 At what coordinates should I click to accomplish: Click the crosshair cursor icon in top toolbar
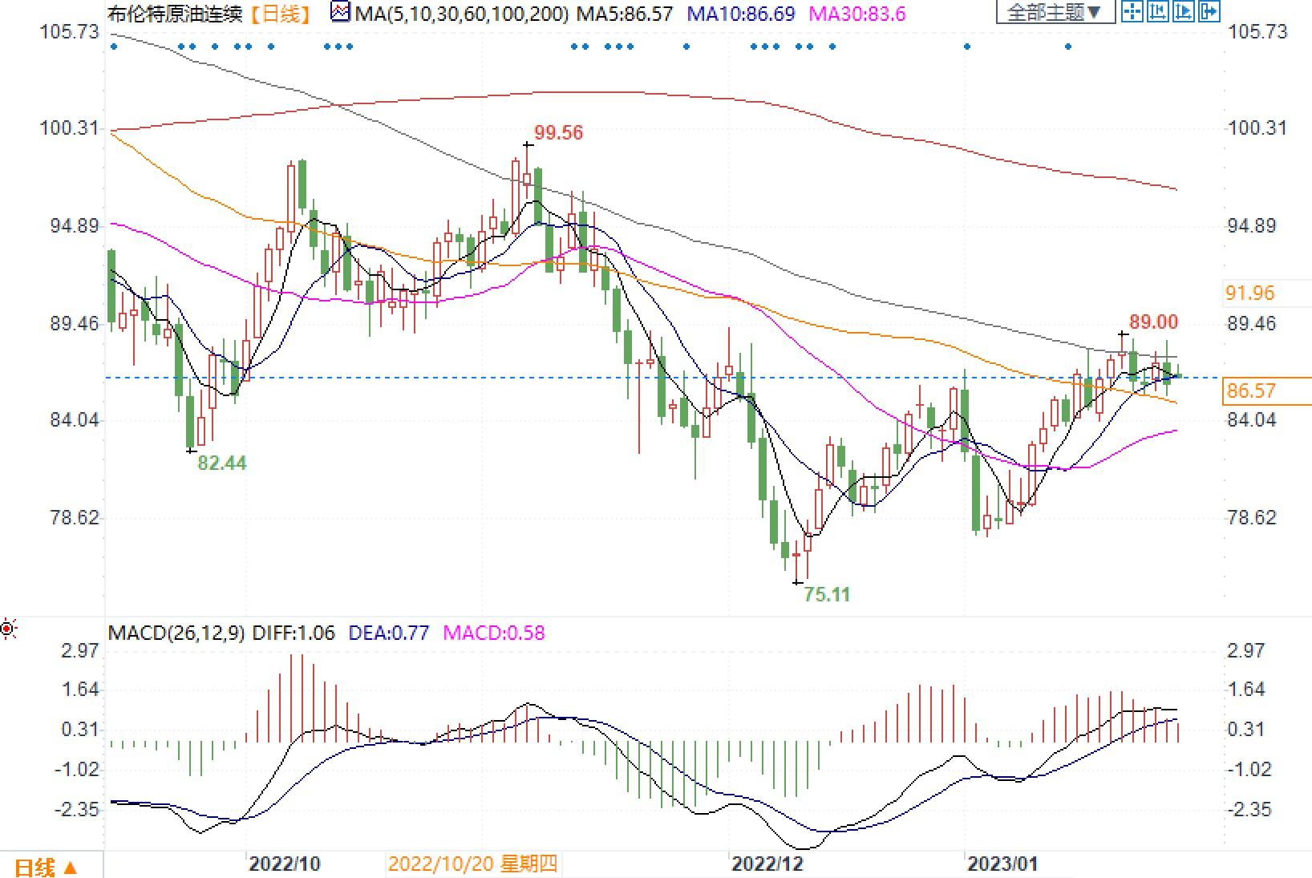click(1132, 11)
